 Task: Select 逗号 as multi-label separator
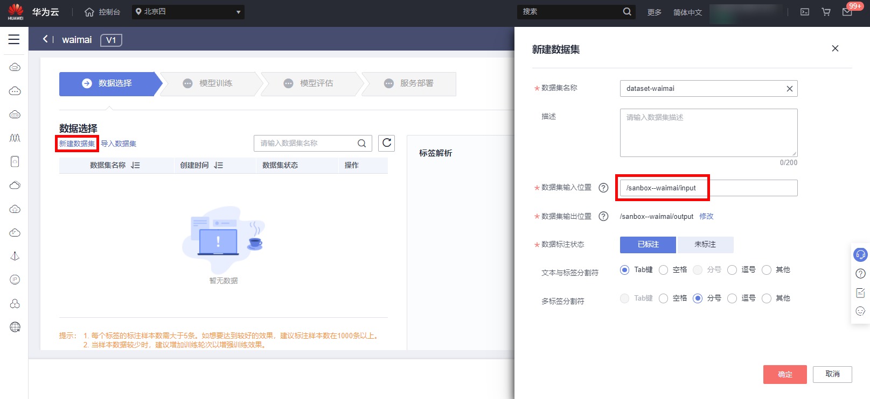point(732,298)
